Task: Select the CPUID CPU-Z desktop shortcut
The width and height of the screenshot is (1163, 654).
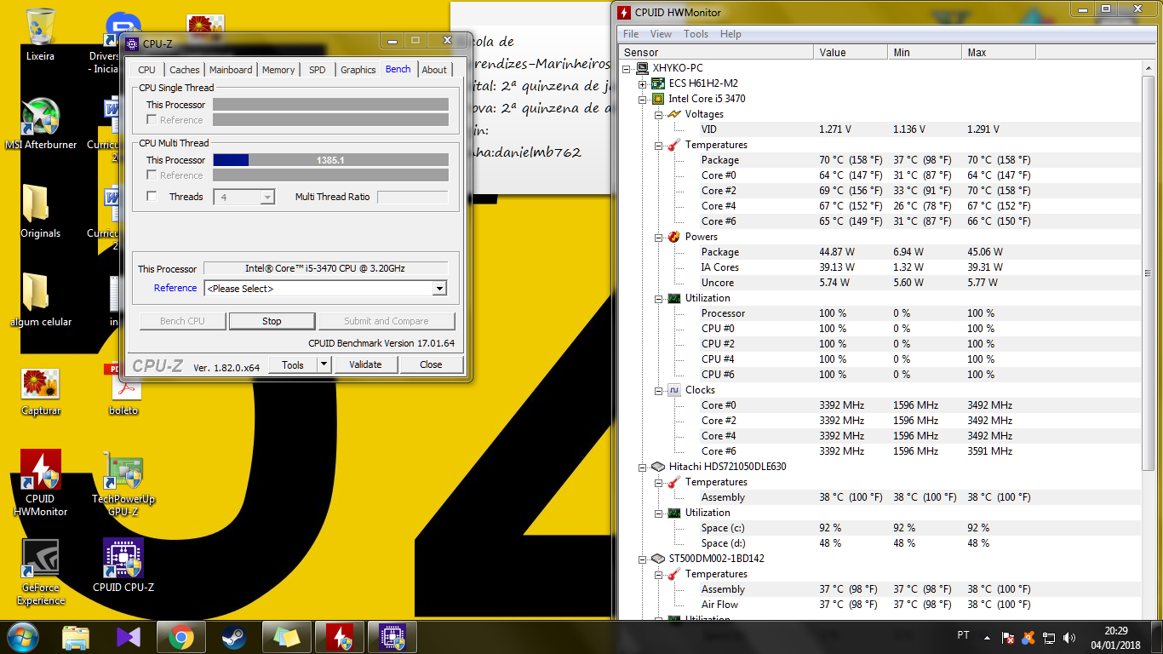Action: 123,565
